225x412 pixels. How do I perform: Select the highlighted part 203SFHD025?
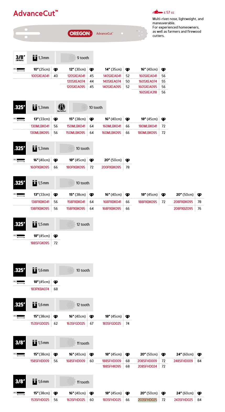147,400
